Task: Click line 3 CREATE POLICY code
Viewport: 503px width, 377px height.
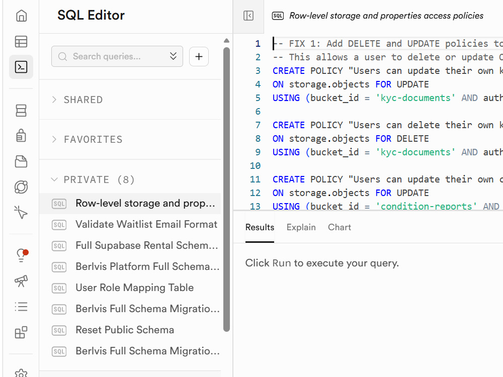Action: tap(387, 71)
